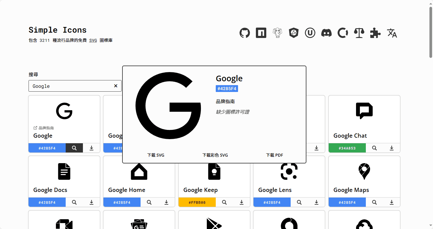Screen dimensions: 433x229
Task: Open the Packagist elephant icon in header
Action: coord(278,33)
